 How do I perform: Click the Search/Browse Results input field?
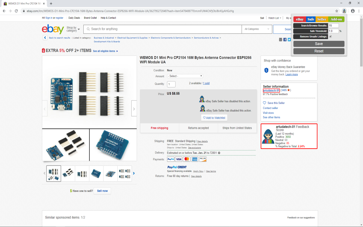[x=334, y=26]
